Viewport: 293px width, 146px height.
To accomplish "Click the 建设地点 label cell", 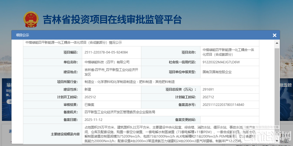I will 53,72.
